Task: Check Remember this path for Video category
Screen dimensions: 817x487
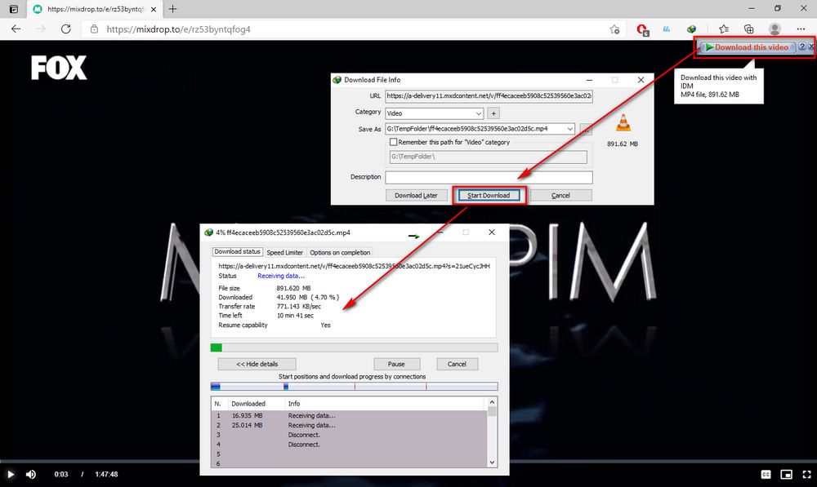Action: pos(394,142)
